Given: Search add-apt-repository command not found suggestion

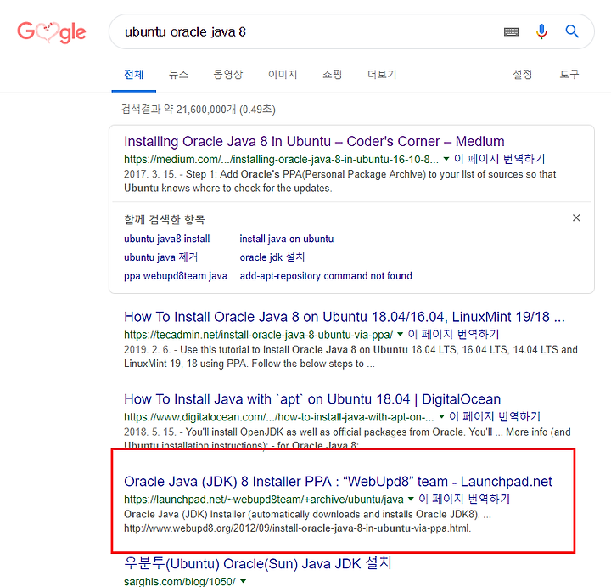Looking at the screenshot, I should tap(326, 276).
